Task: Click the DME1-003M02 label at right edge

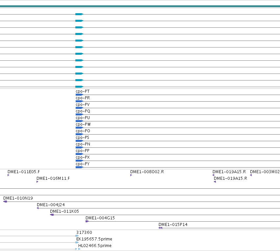Action: click(x=265, y=172)
